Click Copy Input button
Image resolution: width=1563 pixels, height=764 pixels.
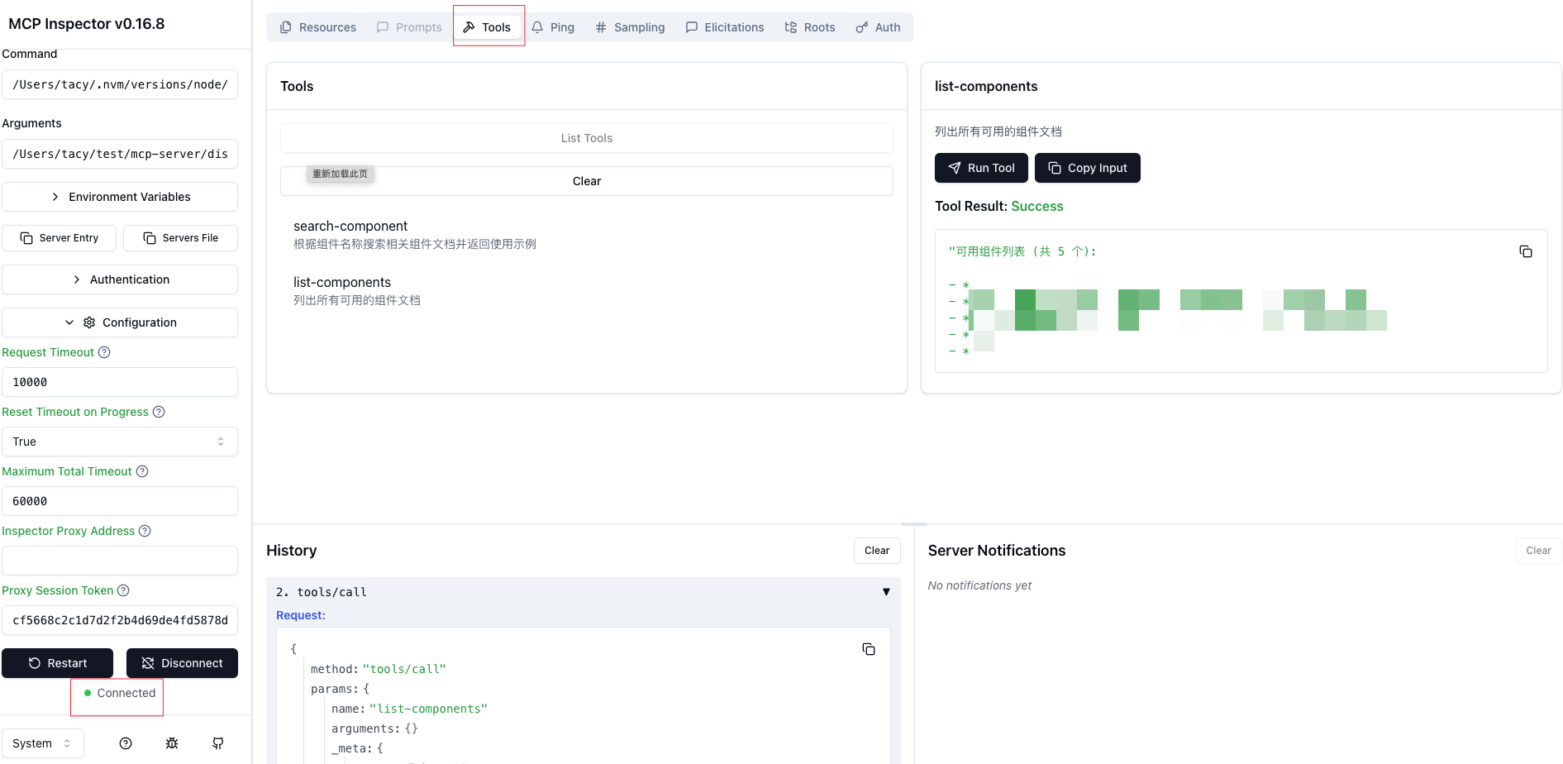click(1088, 168)
